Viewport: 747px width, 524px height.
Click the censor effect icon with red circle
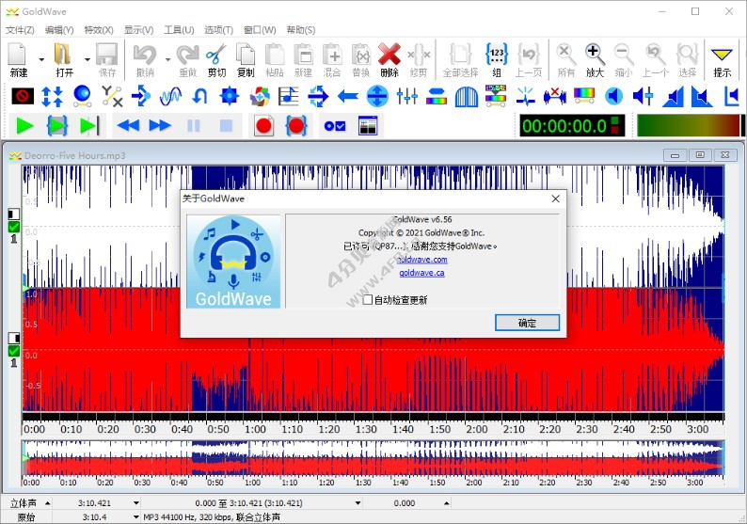pos(23,96)
